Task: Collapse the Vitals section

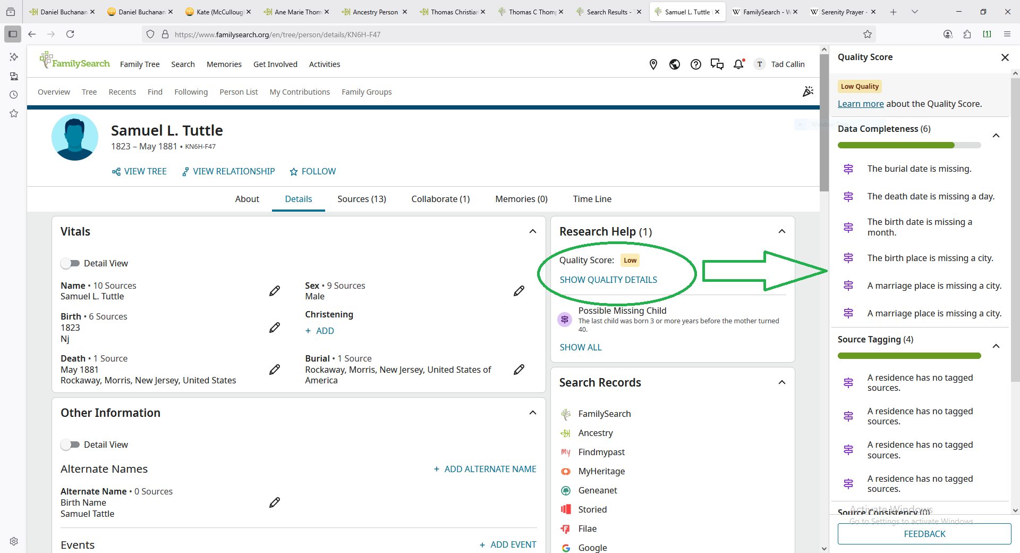Action: pyautogui.click(x=533, y=231)
